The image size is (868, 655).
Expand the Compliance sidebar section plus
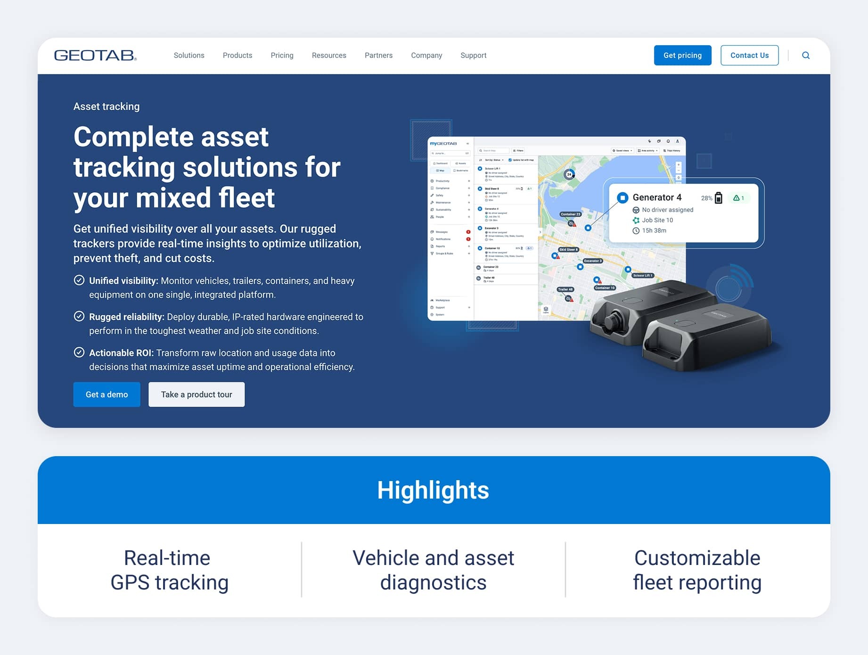coord(469,188)
